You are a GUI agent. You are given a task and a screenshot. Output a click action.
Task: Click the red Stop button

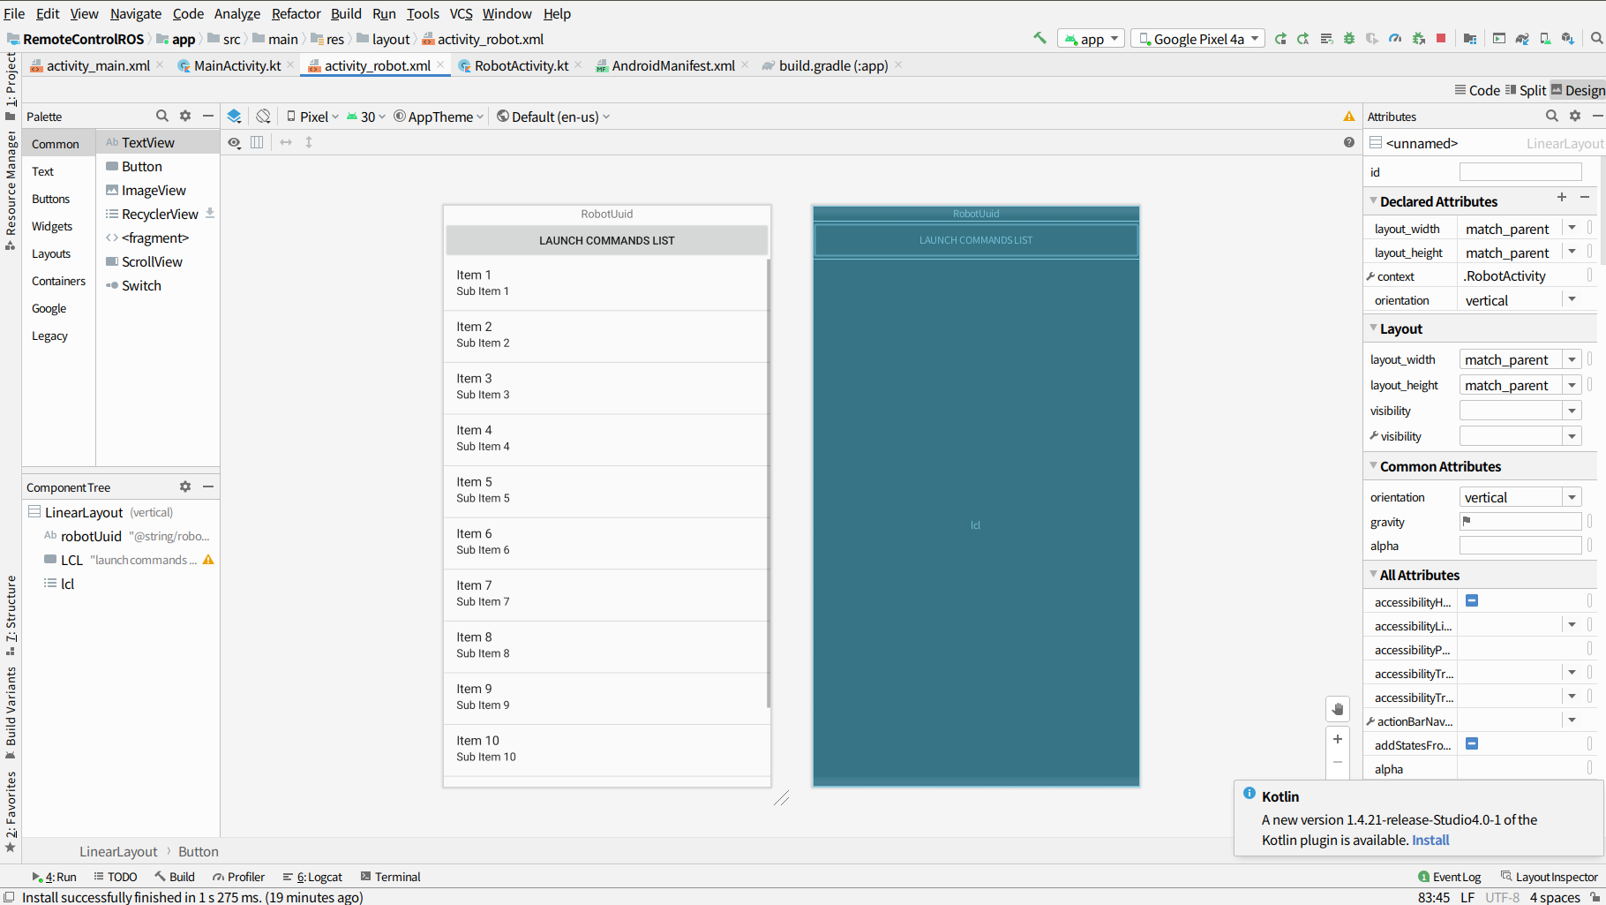[x=1441, y=39]
